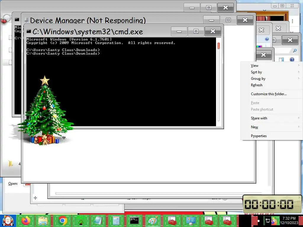
Task: Toggle the Explorer preview pane icon
Action: (281, 59)
